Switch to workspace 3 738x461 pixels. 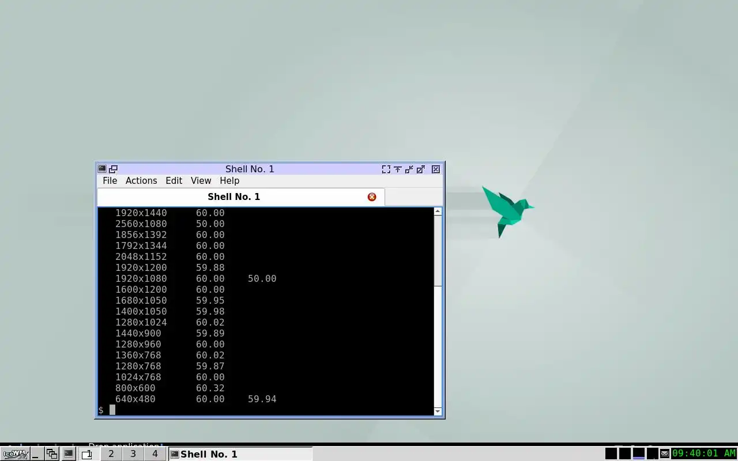pyautogui.click(x=133, y=454)
